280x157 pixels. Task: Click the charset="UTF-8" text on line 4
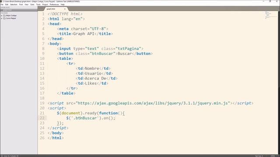(x=88, y=29)
